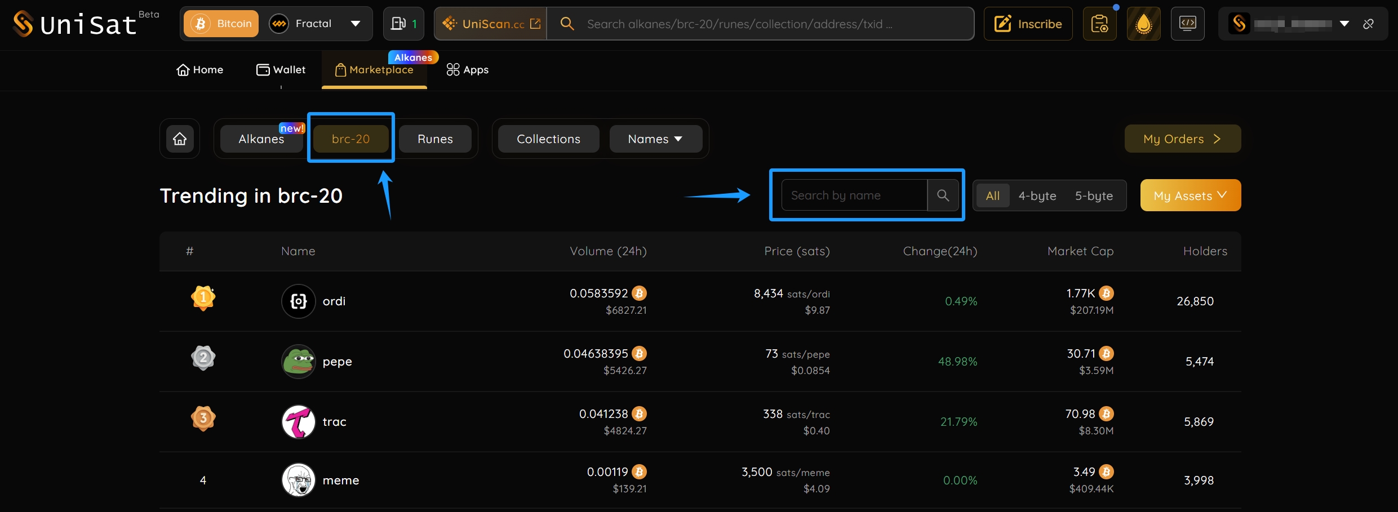Screen dimensions: 1398x512
Task: Expand the Names dropdown
Action: [655, 139]
